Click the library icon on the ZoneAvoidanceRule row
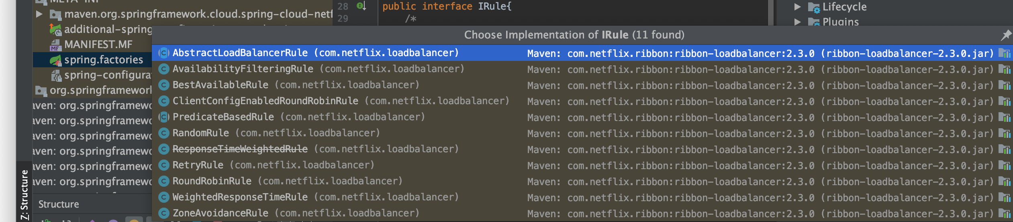The width and height of the screenshot is (1013, 222). pos(1004,213)
